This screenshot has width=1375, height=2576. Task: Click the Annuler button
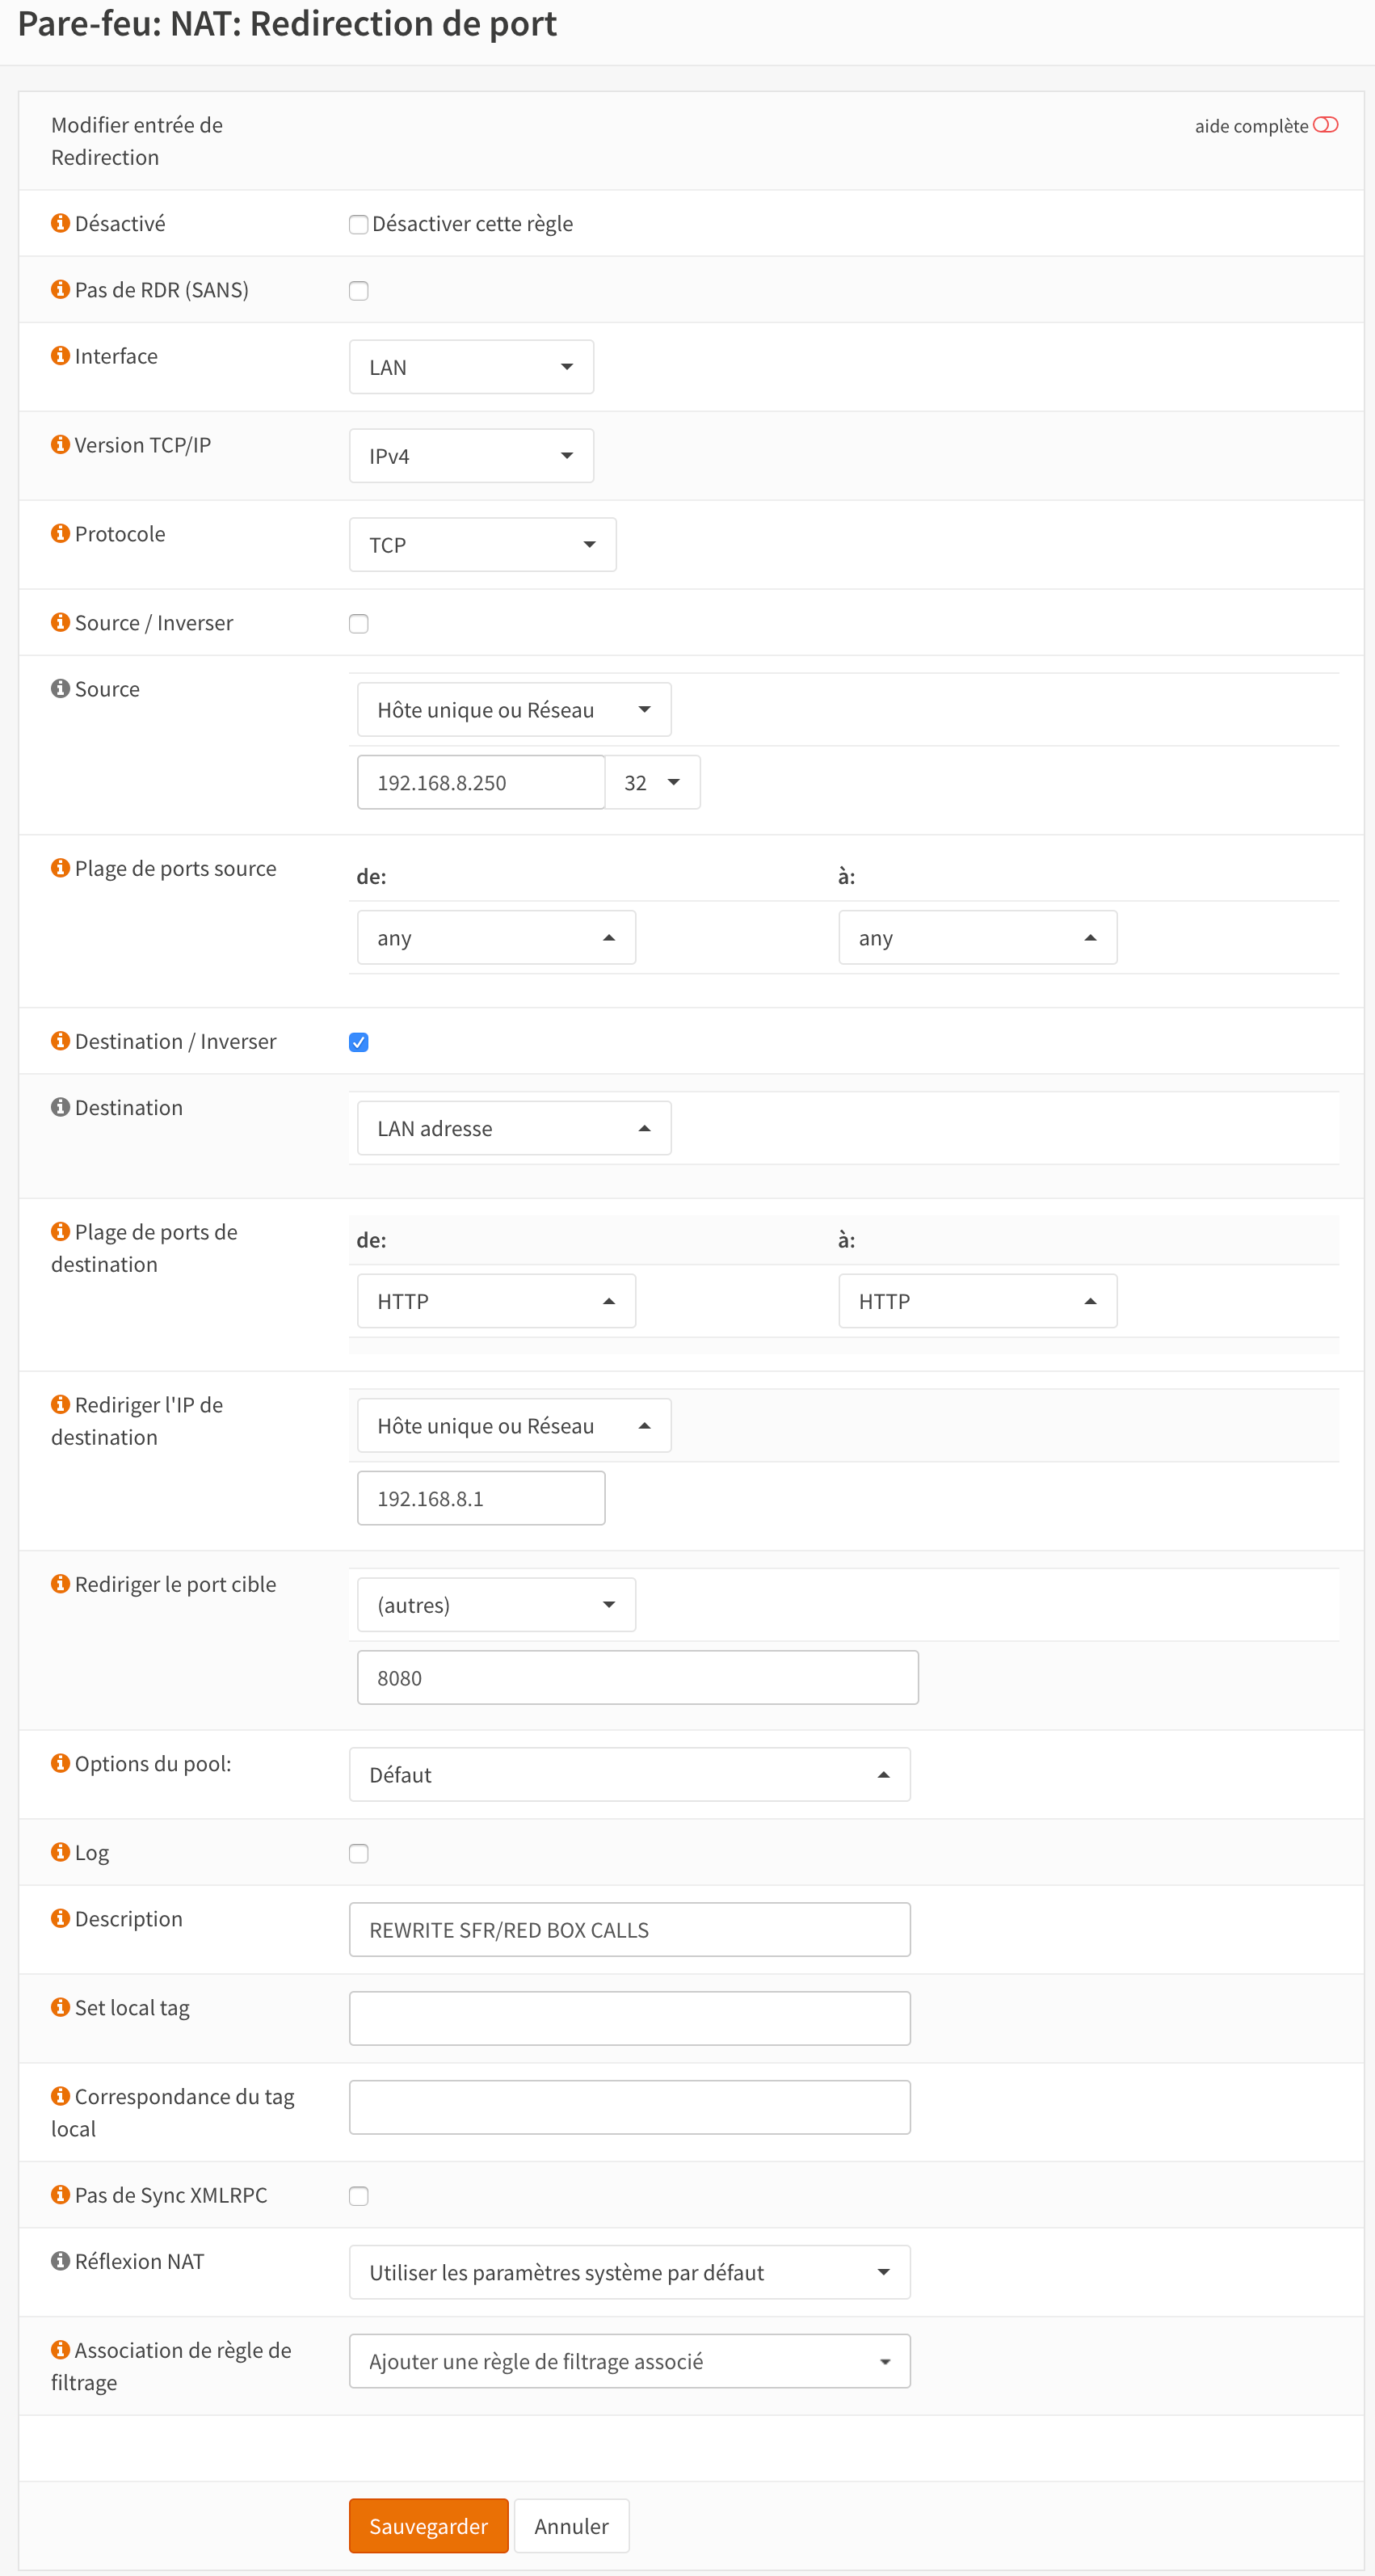tap(571, 2526)
